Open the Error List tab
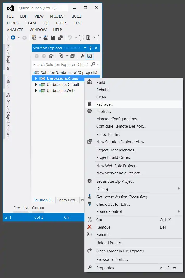The width and height of the screenshot is (185, 278). coord(21,208)
